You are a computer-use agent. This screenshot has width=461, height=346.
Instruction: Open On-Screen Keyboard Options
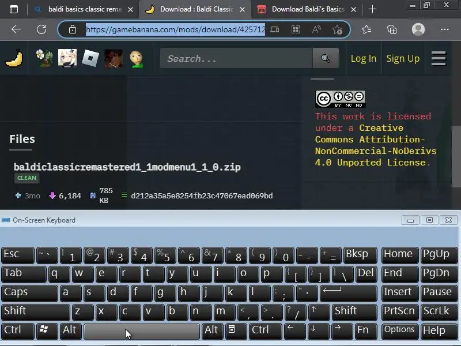[399, 331]
